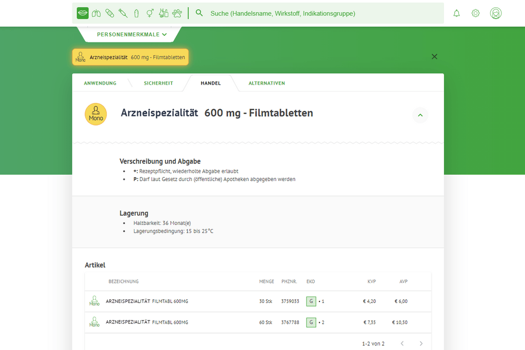This screenshot has width=525, height=350.
Task: Open the notifications bell icon
Action: tap(456, 13)
